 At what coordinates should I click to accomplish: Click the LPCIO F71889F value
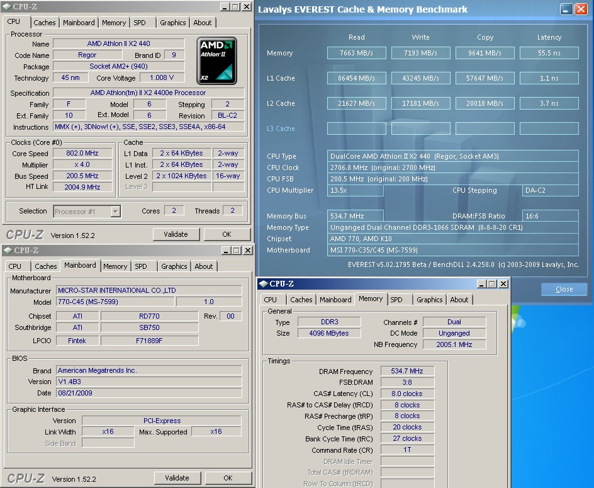[x=149, y=341]
